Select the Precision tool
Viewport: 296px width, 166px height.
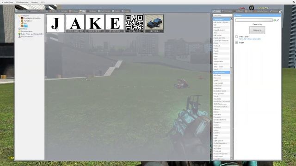(x=221, y=28)
